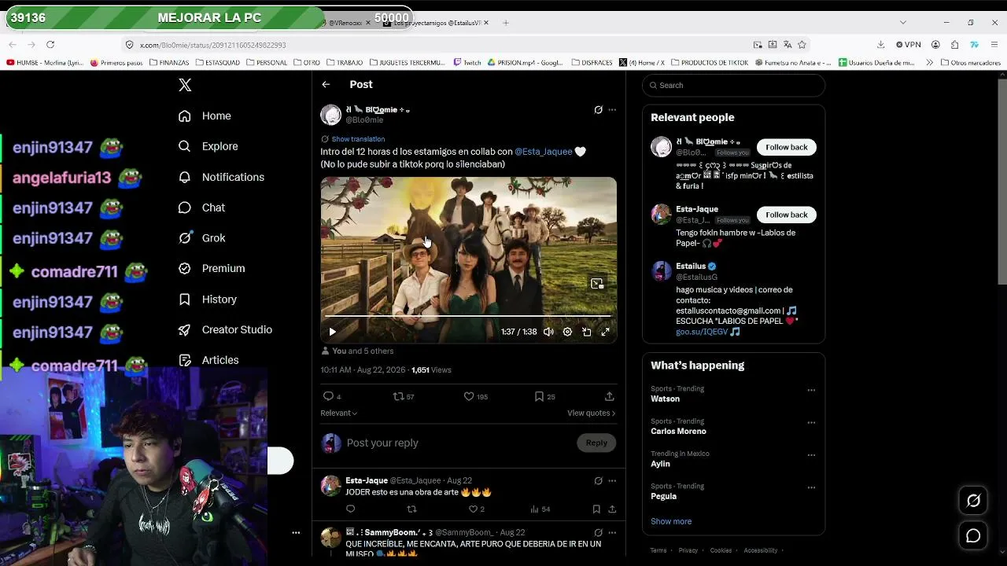Click the page translate icon in address bar

pyautogui.click(x=787, y=45)
